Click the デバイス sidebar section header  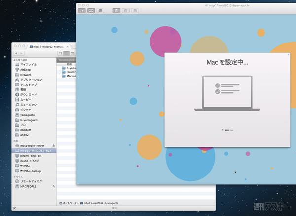coord(18,177)
